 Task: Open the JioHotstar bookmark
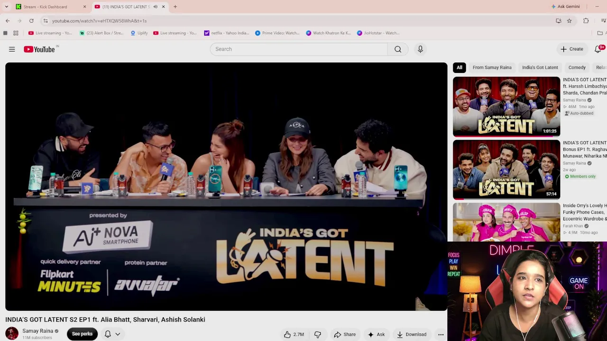378,33
